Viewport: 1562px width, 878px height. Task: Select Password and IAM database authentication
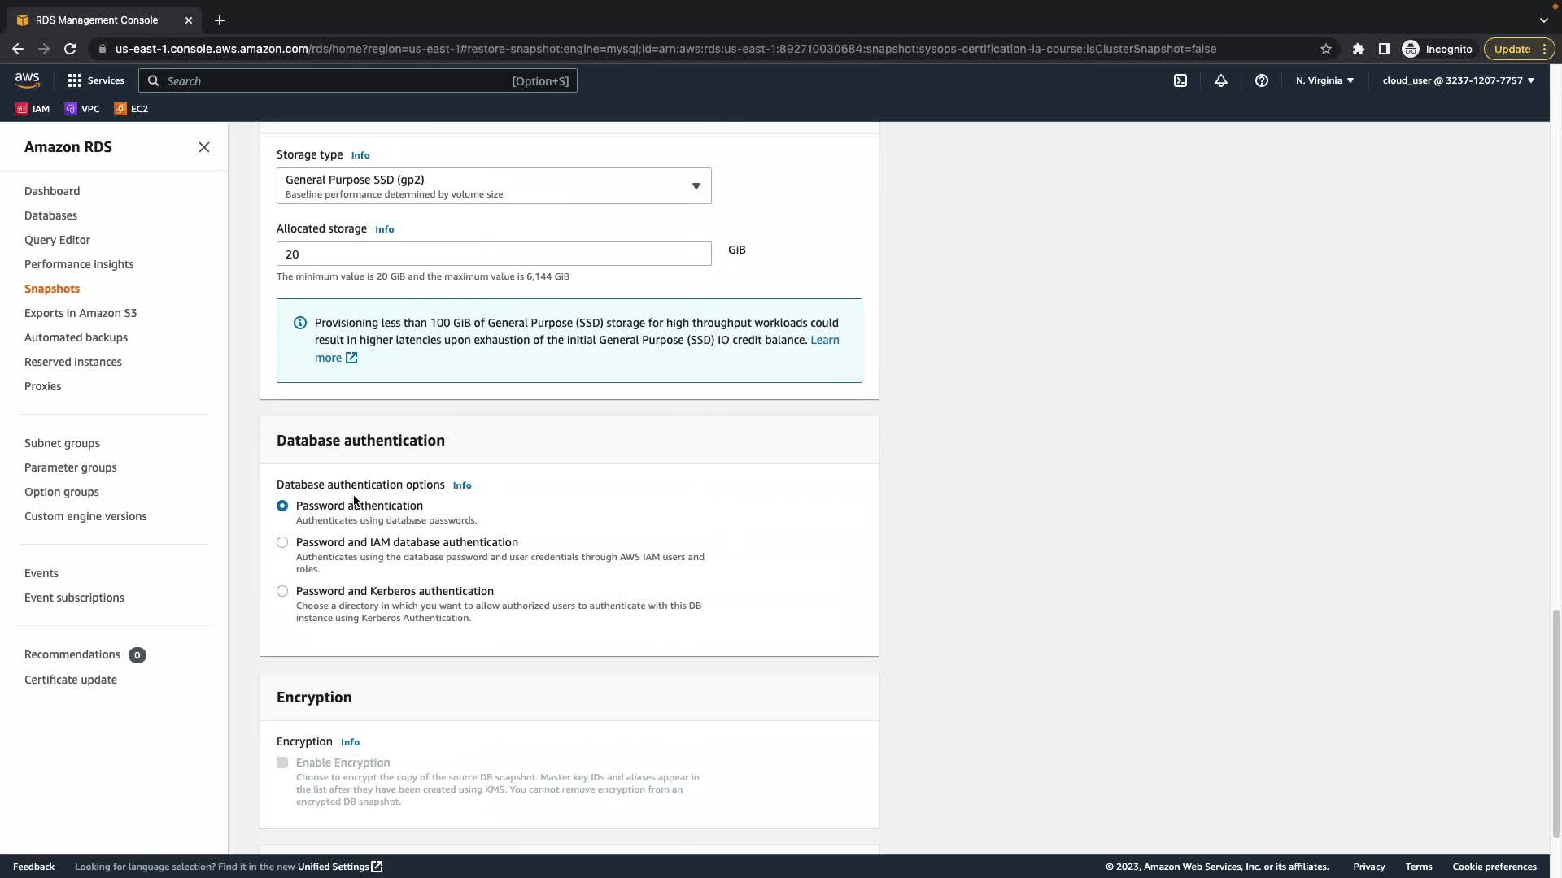click(x=282, y=542)
